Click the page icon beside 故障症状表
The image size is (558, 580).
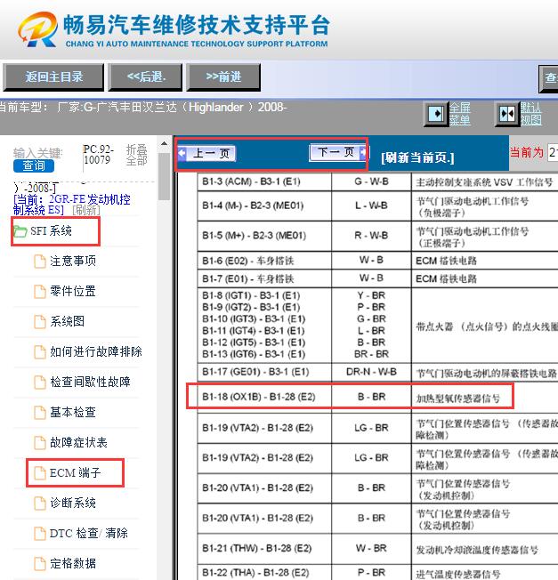[x=40, y=442]
